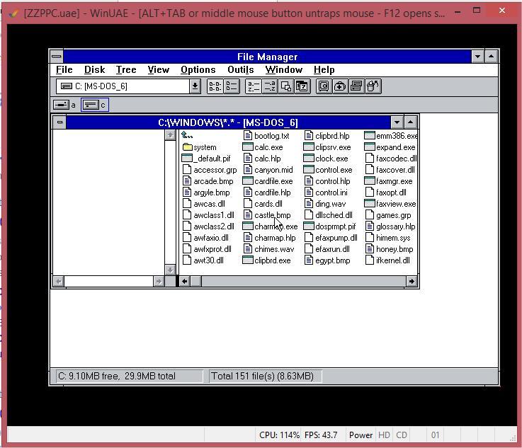
Task: Select cardfile.exe program file
Action: tap(268, 181)
